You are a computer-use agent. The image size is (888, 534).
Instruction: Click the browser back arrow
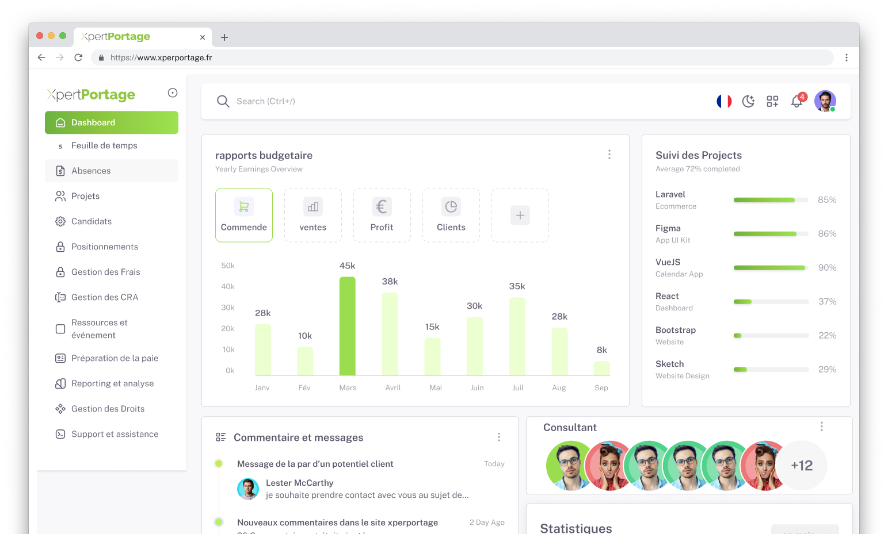(x=41, y=57)
